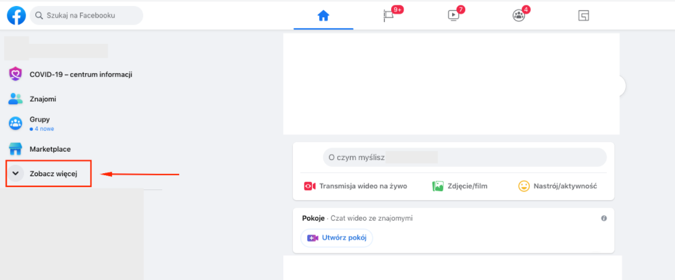Choose Nastrój/aktywność option
The height and width of the screenshot is (280, 675).
click(x=565, y=186)
